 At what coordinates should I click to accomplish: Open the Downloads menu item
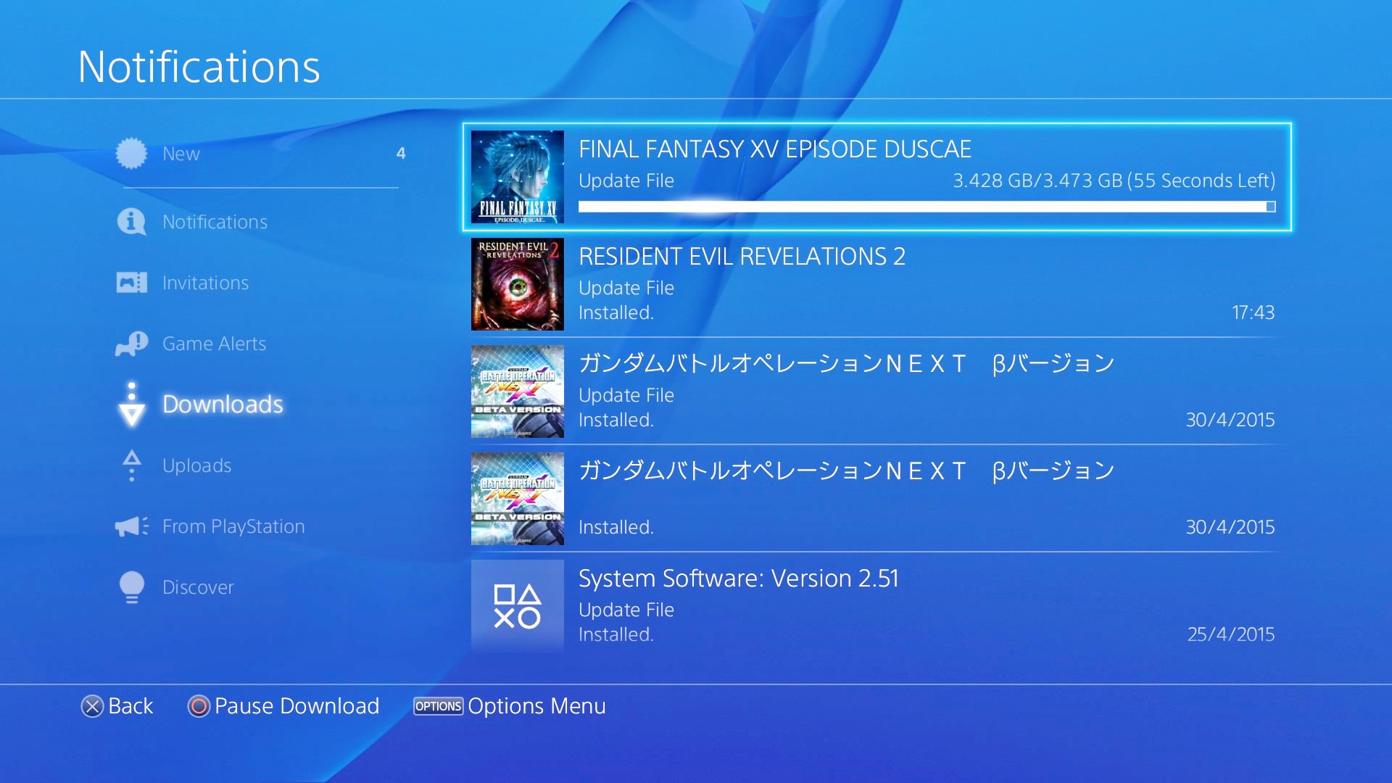point(223,405)
